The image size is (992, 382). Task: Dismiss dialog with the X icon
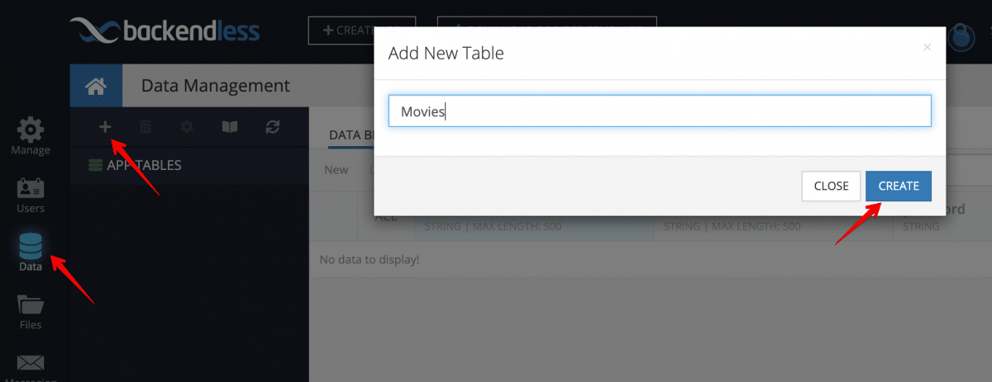[928, 48]
